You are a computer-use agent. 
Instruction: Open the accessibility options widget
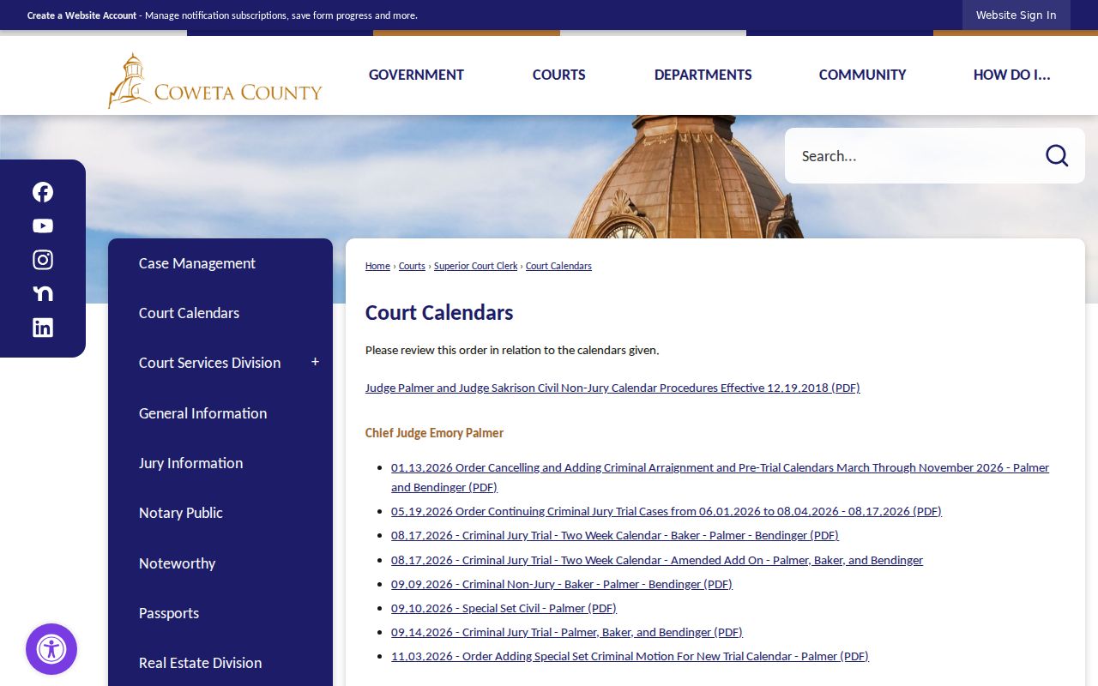click(51, 649)
